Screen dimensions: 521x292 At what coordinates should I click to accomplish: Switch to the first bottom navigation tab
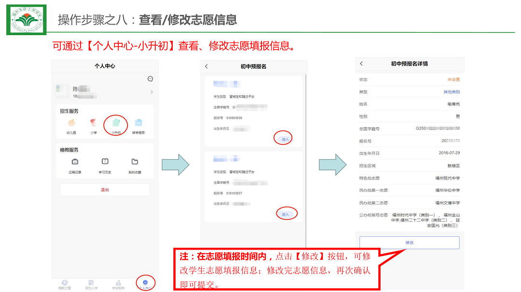tap(64, 284)
